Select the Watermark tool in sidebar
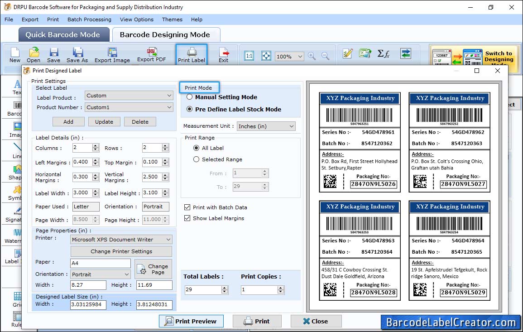 (13, 236)
